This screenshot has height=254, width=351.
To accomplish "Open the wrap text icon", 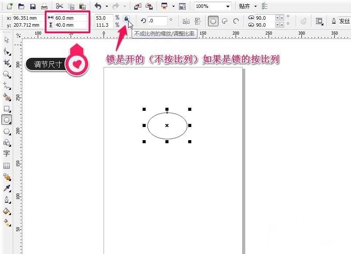I will 319,21.
